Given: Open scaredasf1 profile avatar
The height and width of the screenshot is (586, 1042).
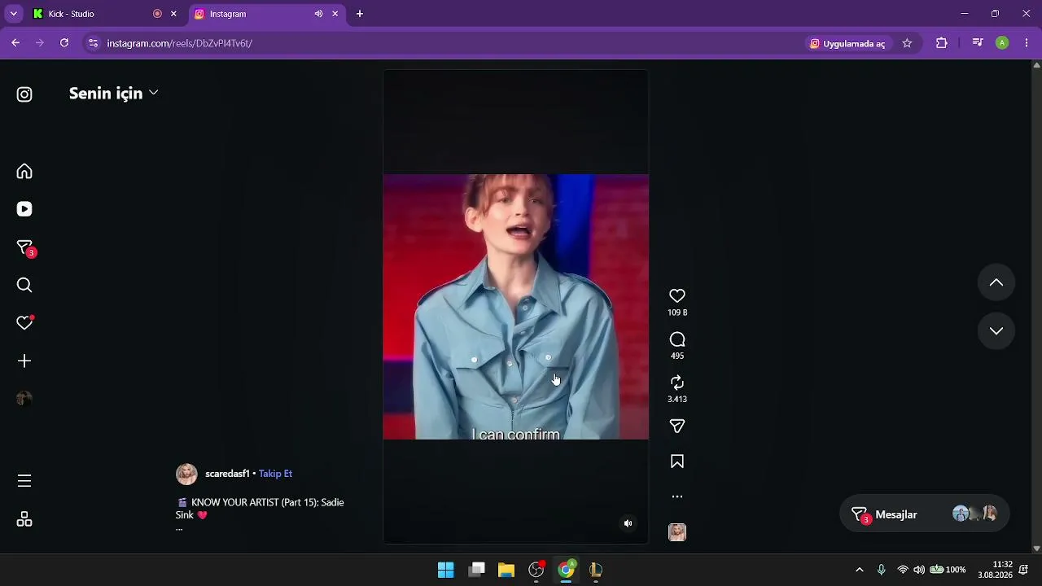Looking at the screenshot, I should [186, 474].
